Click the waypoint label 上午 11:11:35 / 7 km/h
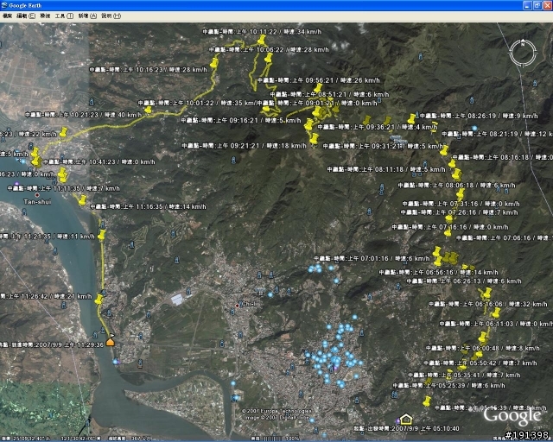Image resolution: width=553 pixels, height=442 pixels. click(63, 188)
